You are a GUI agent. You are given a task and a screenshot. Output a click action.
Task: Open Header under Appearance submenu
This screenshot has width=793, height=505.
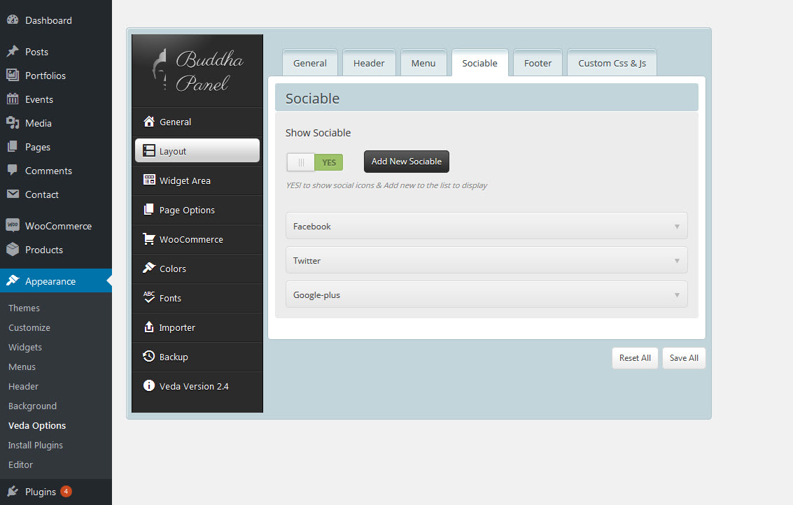coord(23,386)
